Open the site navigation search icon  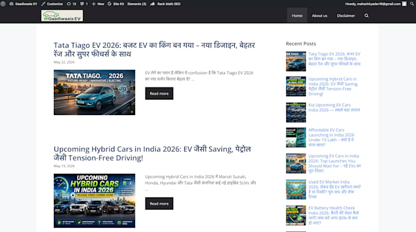click(x=366, y=16)
